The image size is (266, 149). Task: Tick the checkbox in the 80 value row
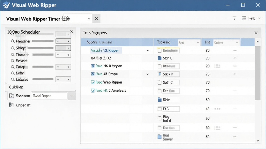pos(159,50)
